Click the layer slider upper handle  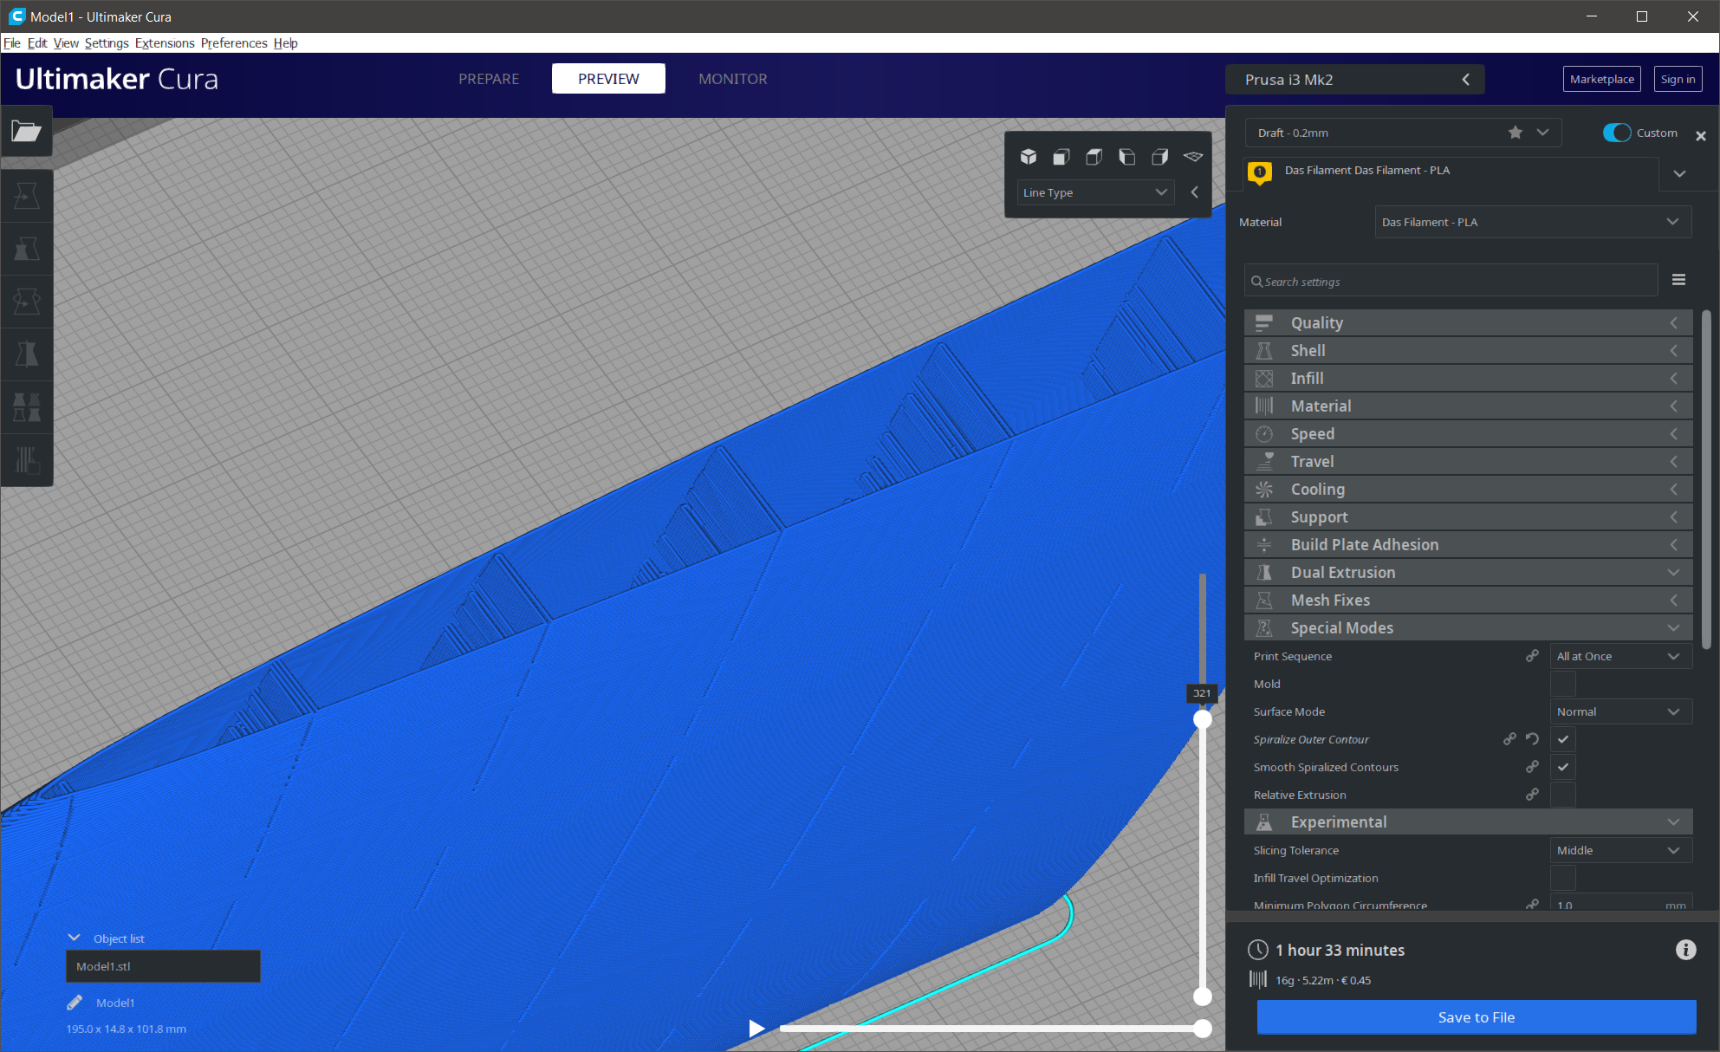click(x=1203, y=719)
